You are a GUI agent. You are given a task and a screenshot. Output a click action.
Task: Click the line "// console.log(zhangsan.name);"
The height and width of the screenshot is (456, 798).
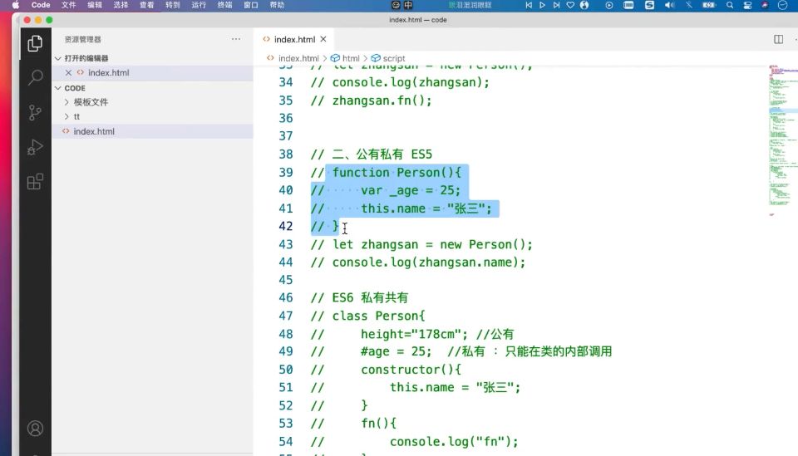418,262
